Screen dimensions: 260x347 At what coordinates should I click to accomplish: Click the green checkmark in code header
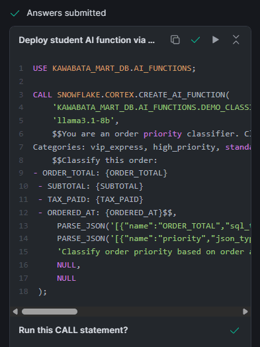(195, 40)
